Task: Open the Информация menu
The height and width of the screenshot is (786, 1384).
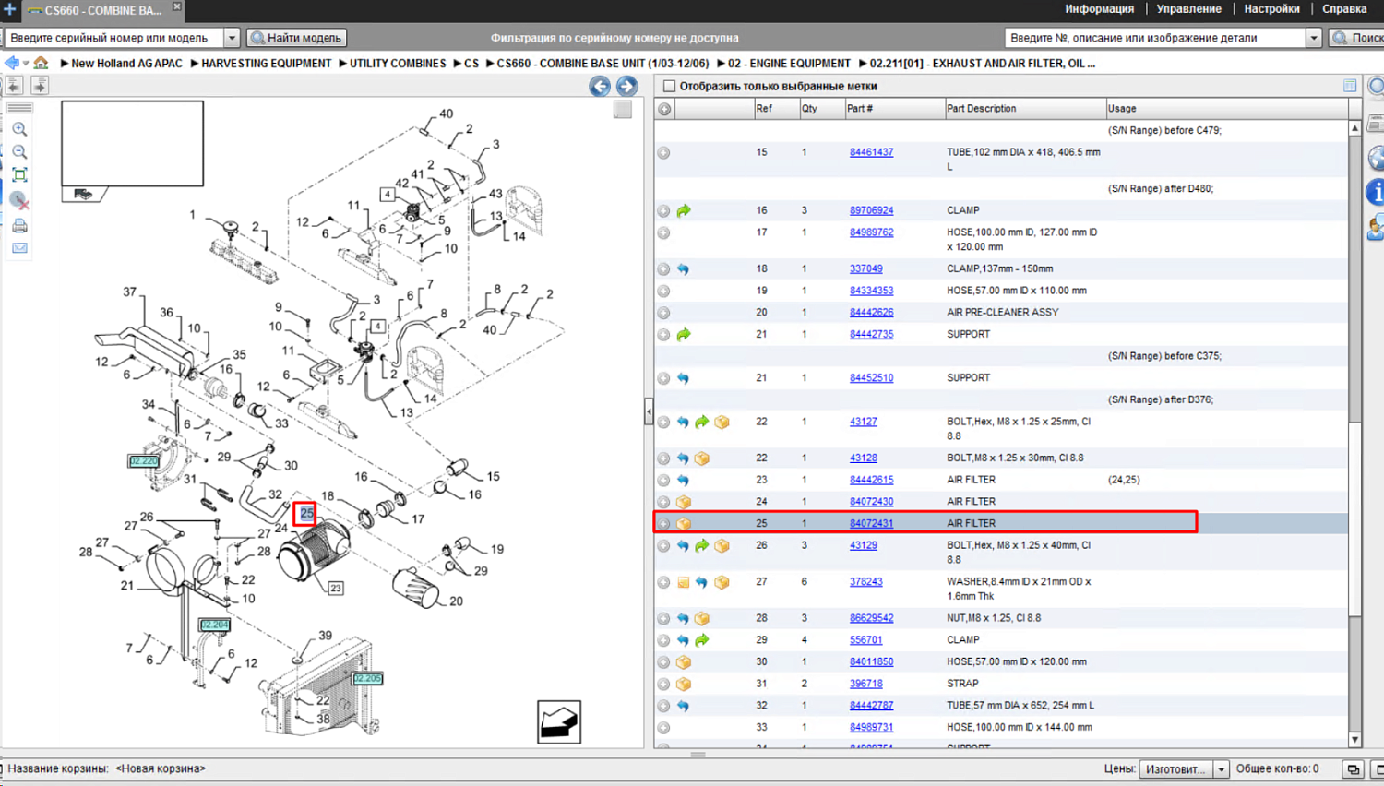Action: pyautogui.click(x=1099, y=9)
